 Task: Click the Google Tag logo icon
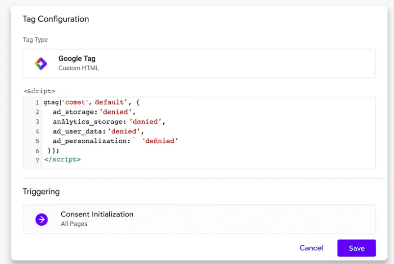[41, 63]
